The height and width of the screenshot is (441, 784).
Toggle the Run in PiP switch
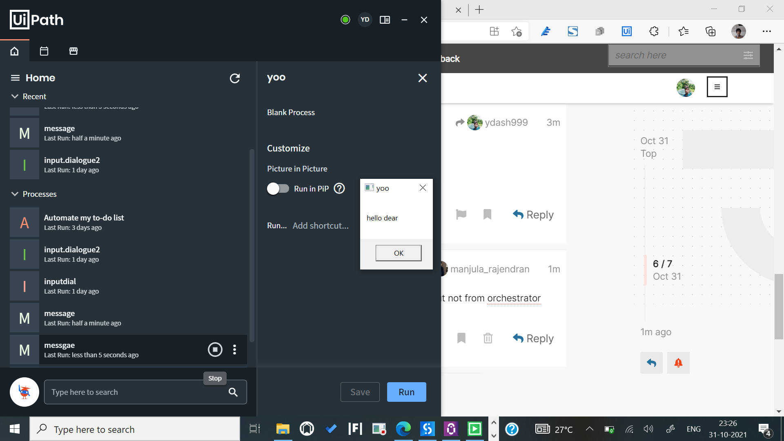click(278, 189)
